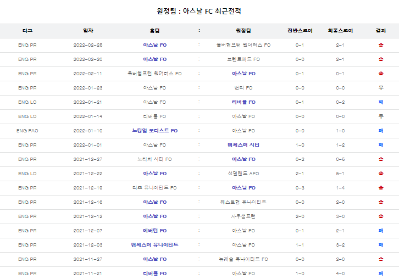Click the final score 0-5 in the 2021-12-27 row
399x279 pixels.
[340, 159]
